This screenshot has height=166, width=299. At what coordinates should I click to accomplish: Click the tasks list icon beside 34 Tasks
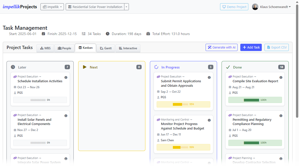coord(83,34)
